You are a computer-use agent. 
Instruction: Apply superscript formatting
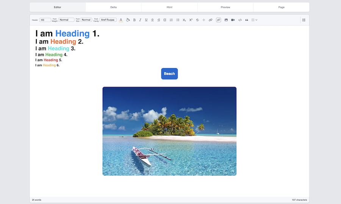191,20
